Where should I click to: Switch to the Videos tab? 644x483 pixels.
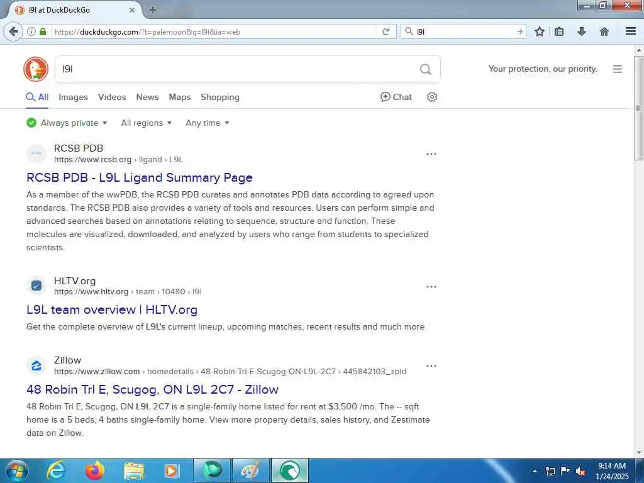point(112,97)
